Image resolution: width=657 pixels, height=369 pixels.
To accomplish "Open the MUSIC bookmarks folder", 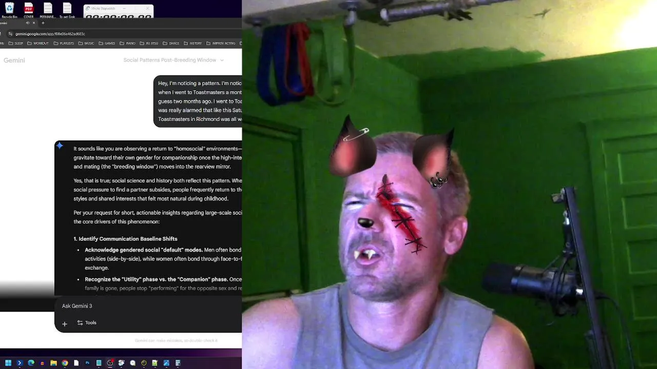I will (86, 43).
